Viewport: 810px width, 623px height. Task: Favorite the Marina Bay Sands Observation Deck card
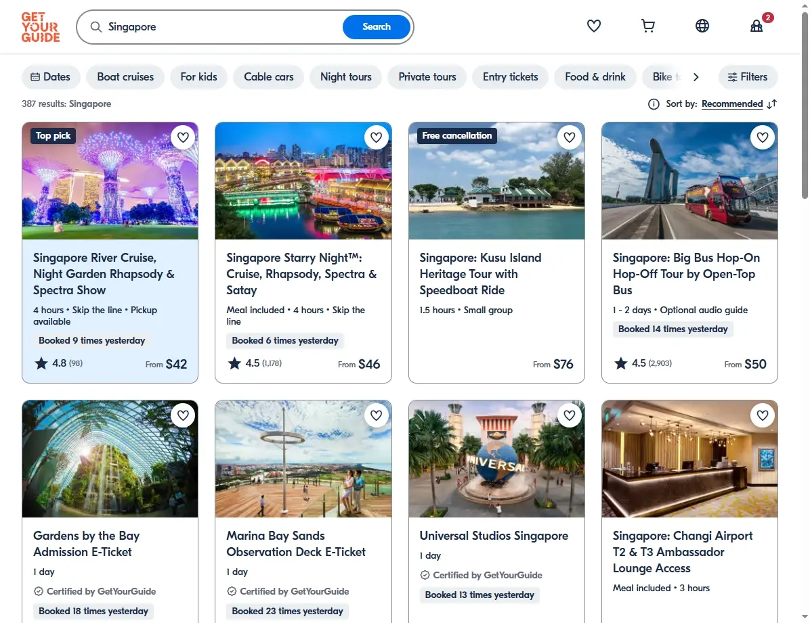pyautogui.click(x=376, y=415)
